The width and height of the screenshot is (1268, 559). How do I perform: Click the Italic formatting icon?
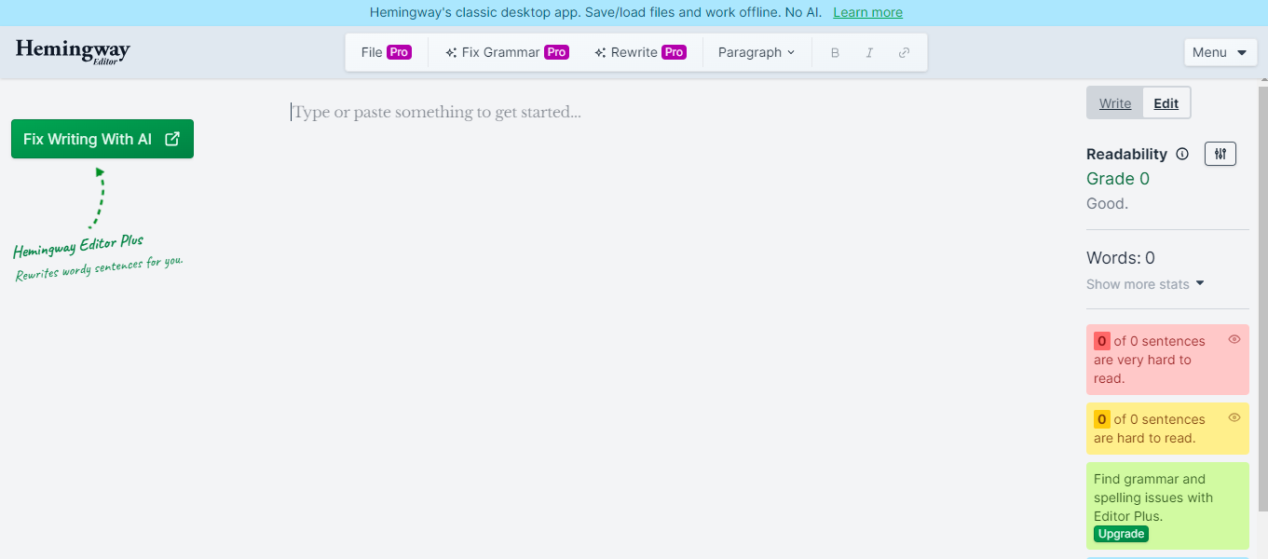(869, 53)
